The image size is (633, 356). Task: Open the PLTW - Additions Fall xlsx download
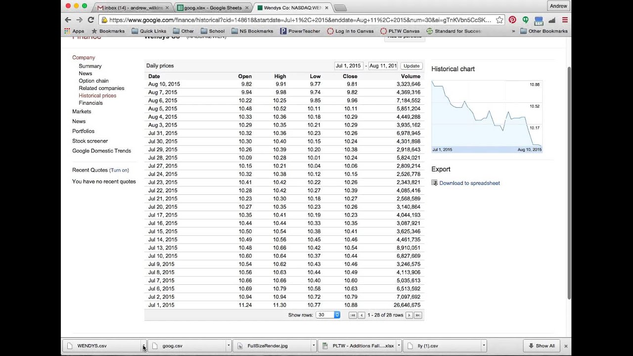coord(357,346)
